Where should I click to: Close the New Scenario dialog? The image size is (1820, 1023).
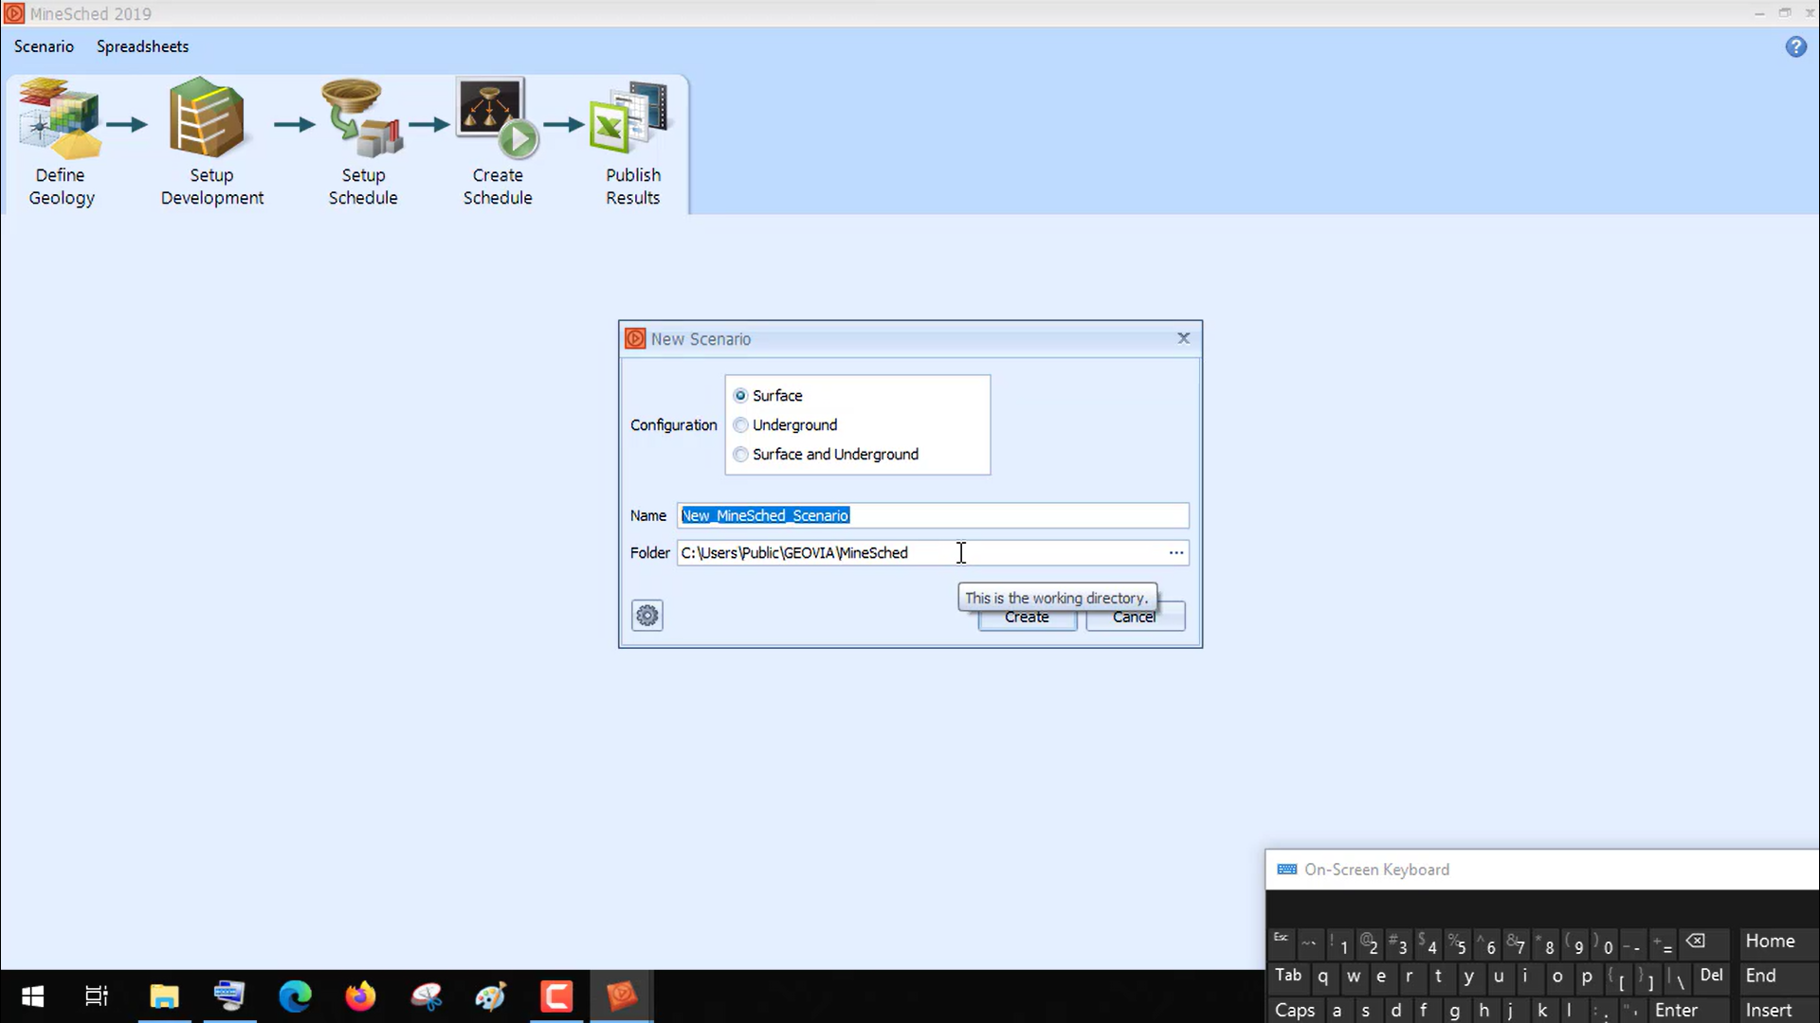pyautogui.click(x=1183, y=338)
